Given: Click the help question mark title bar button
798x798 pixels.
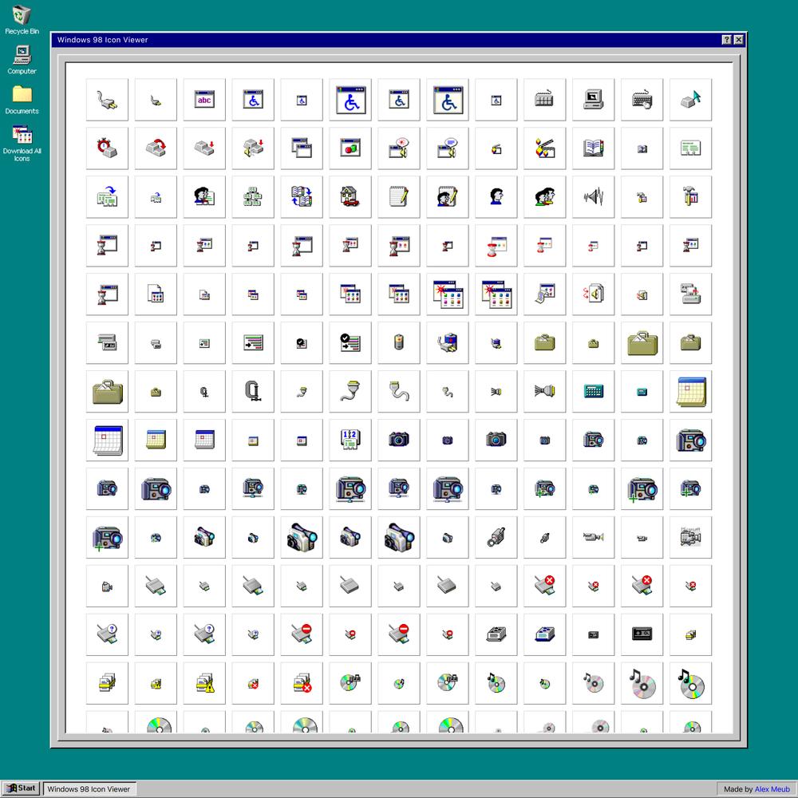Looking at the screenshot, I should coord(727,40).
